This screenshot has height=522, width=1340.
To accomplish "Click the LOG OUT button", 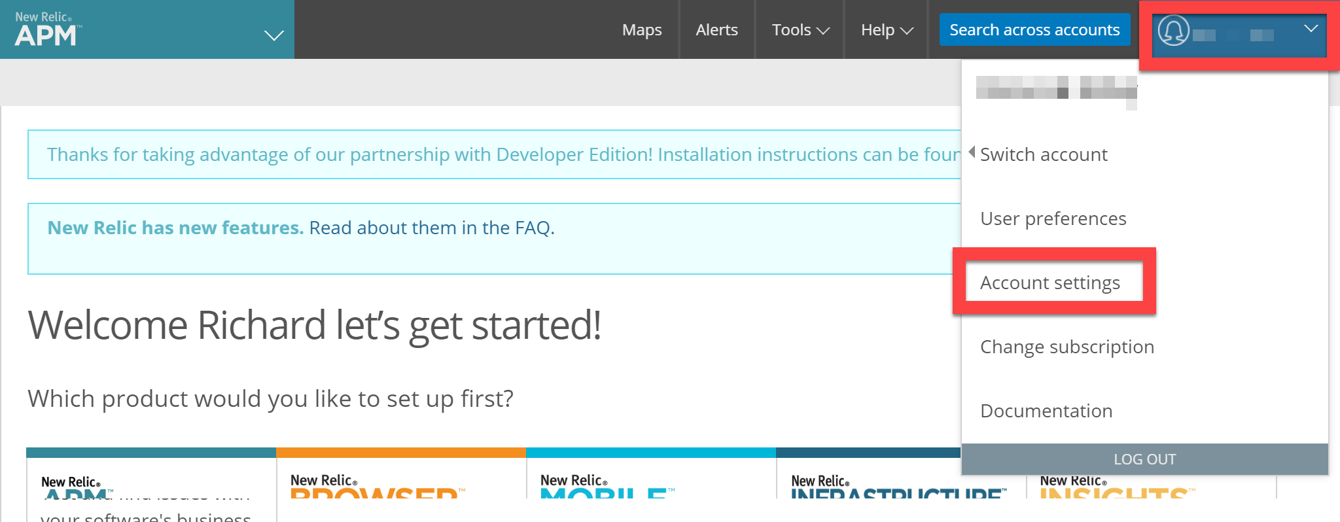I will click(x=1144, y=459).
